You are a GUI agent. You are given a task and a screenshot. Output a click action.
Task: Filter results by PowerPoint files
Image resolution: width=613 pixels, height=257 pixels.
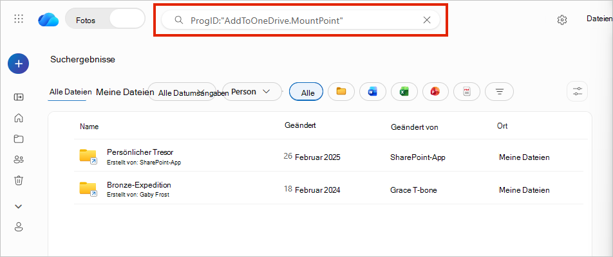(x=435, y=92)
